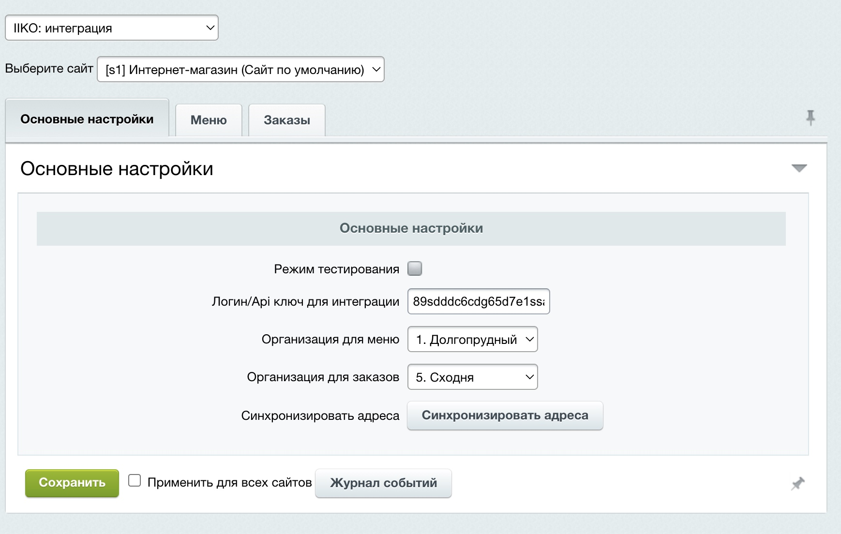This screenshot has width=841, height=534.
Task: Focus the Логин/Api ключ input field
Action: click(x=478, y=302)
